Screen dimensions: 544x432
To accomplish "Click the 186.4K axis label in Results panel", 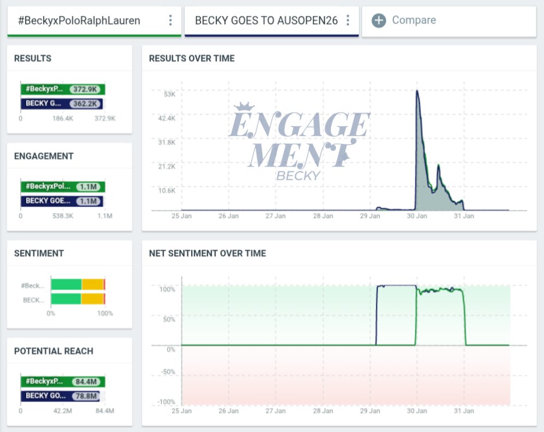I will 63,118.
